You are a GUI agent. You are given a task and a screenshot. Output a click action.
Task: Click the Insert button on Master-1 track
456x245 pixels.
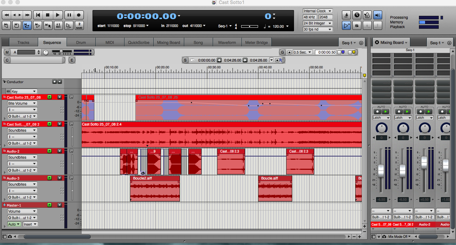click(x=30, y=224)
